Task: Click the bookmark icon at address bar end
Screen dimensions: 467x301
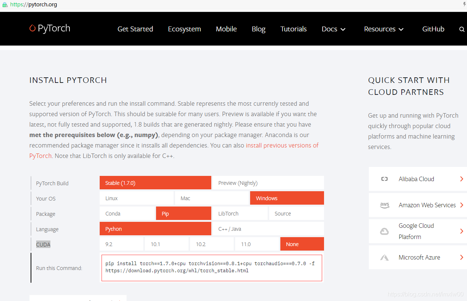Action: tap(464, 4)
